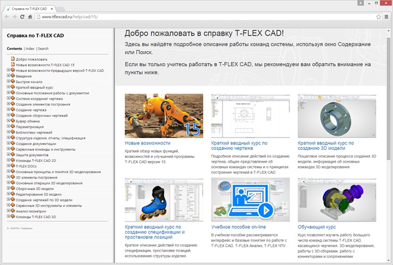Click book icon beside Параметризация
The image size is (393, 265).
point(13,126)
